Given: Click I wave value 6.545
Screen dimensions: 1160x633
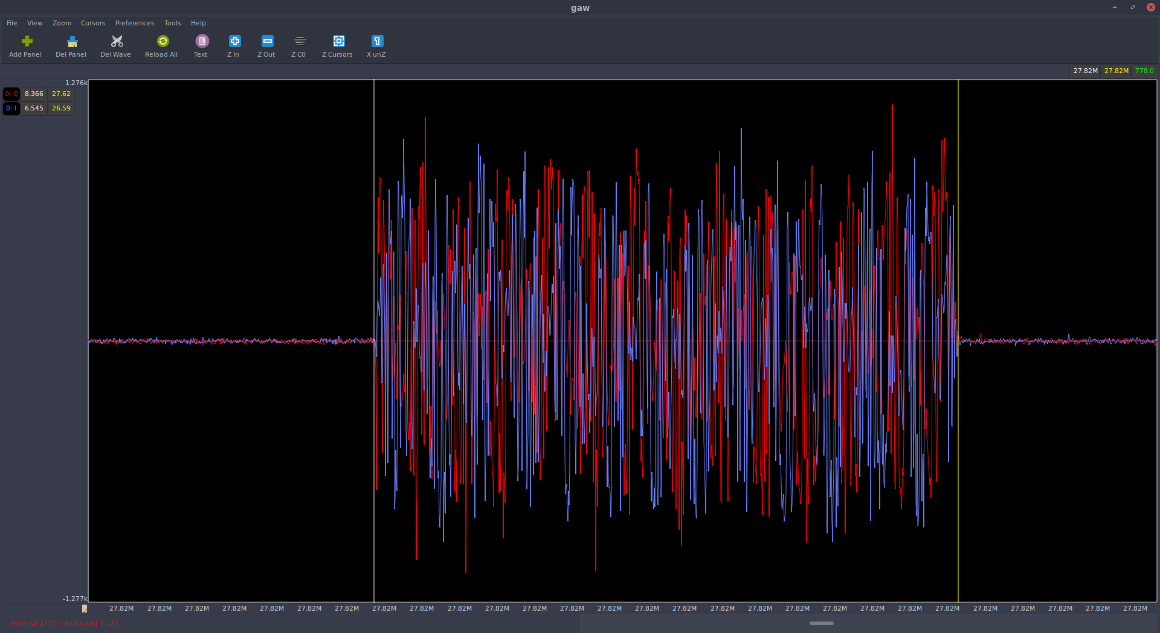Looking at the screenshot, I should click(34, 109).
